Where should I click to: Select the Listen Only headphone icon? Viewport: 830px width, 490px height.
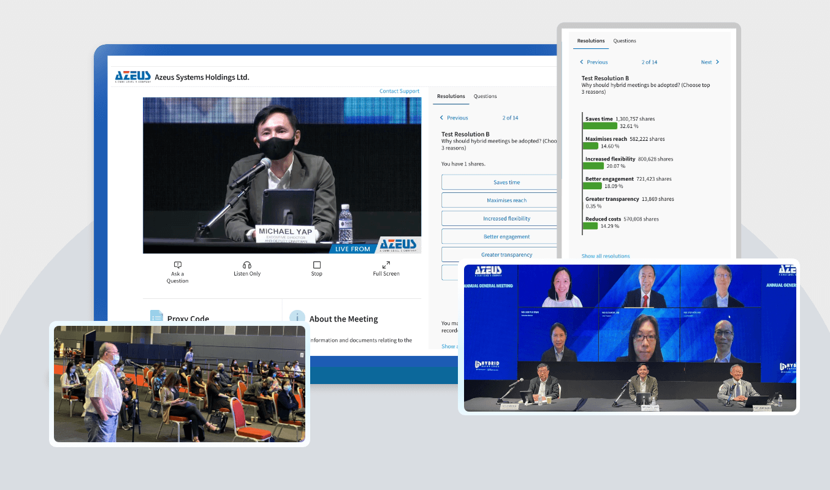pos(247,265)
